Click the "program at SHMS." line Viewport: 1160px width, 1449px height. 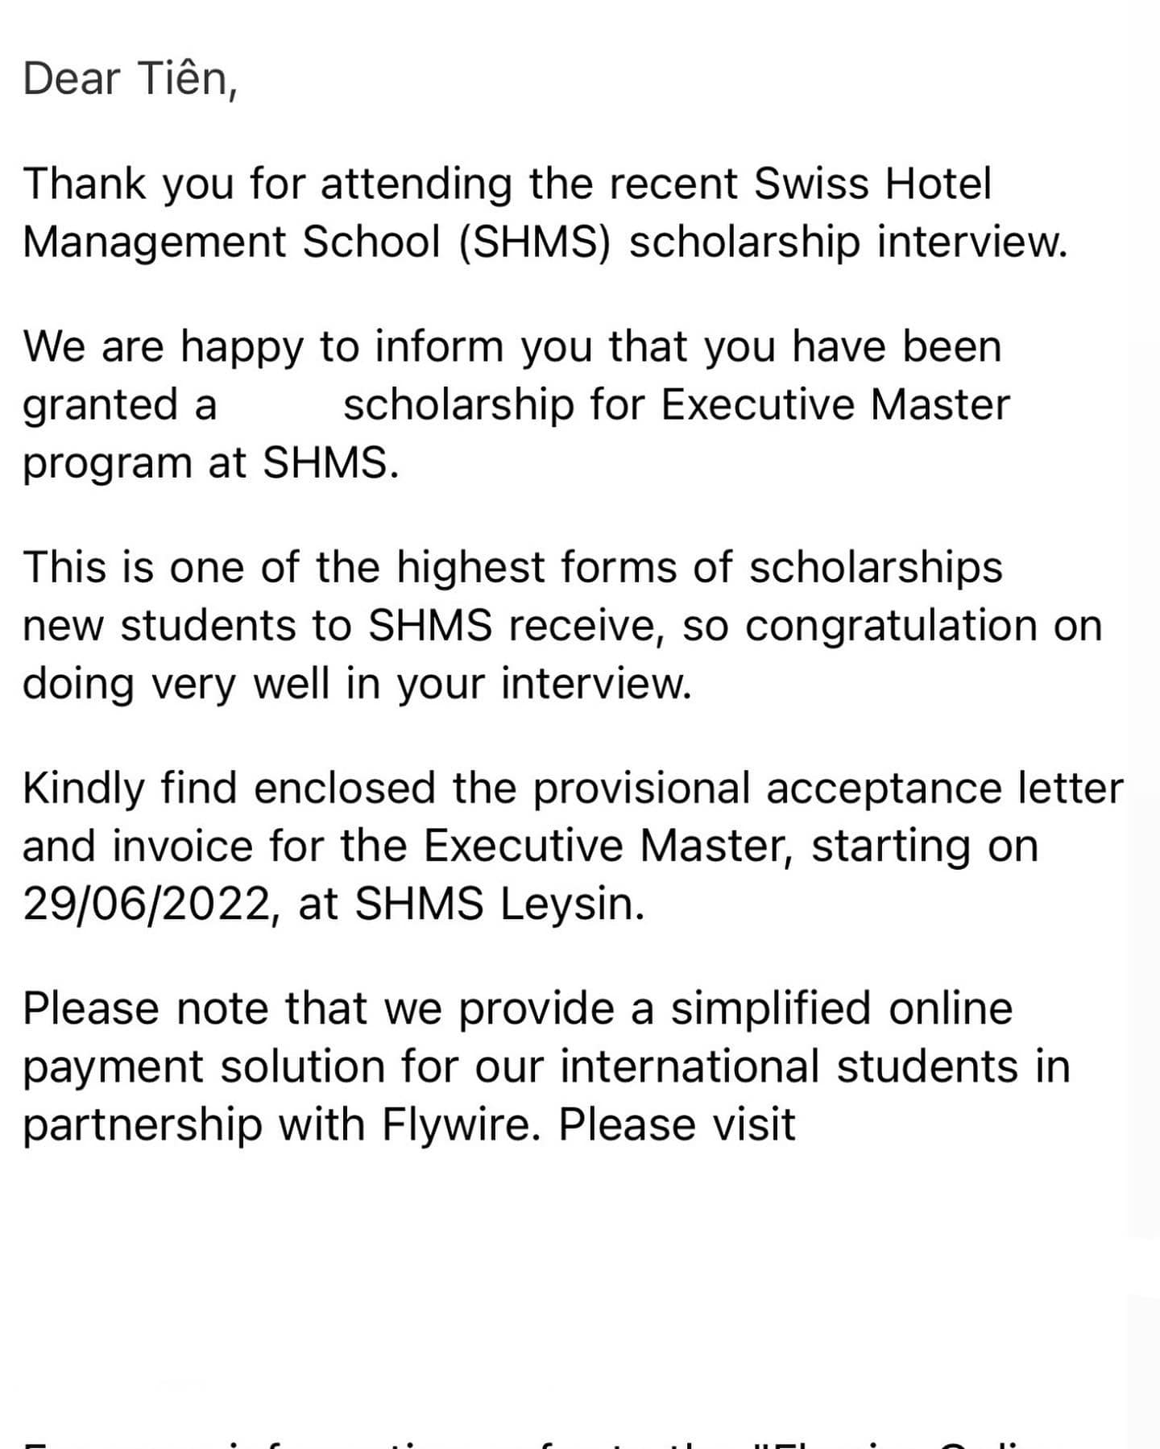point(211,463)
